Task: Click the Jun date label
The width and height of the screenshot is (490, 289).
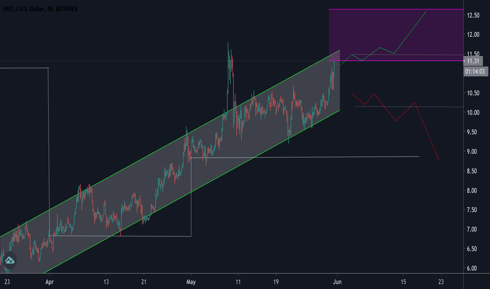Action: (337, 282)
